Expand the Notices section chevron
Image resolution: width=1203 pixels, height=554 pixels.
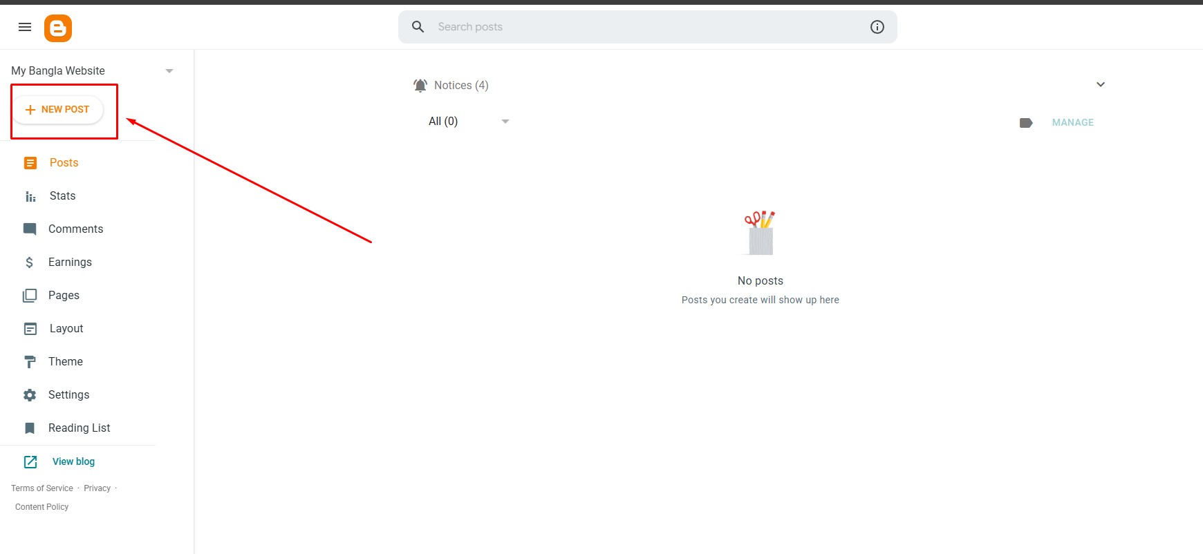(1101, 84)
